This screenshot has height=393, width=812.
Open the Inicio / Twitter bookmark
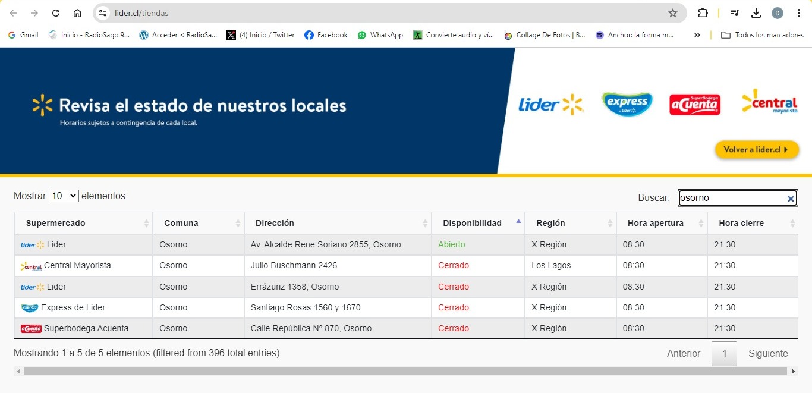point(260,35)
